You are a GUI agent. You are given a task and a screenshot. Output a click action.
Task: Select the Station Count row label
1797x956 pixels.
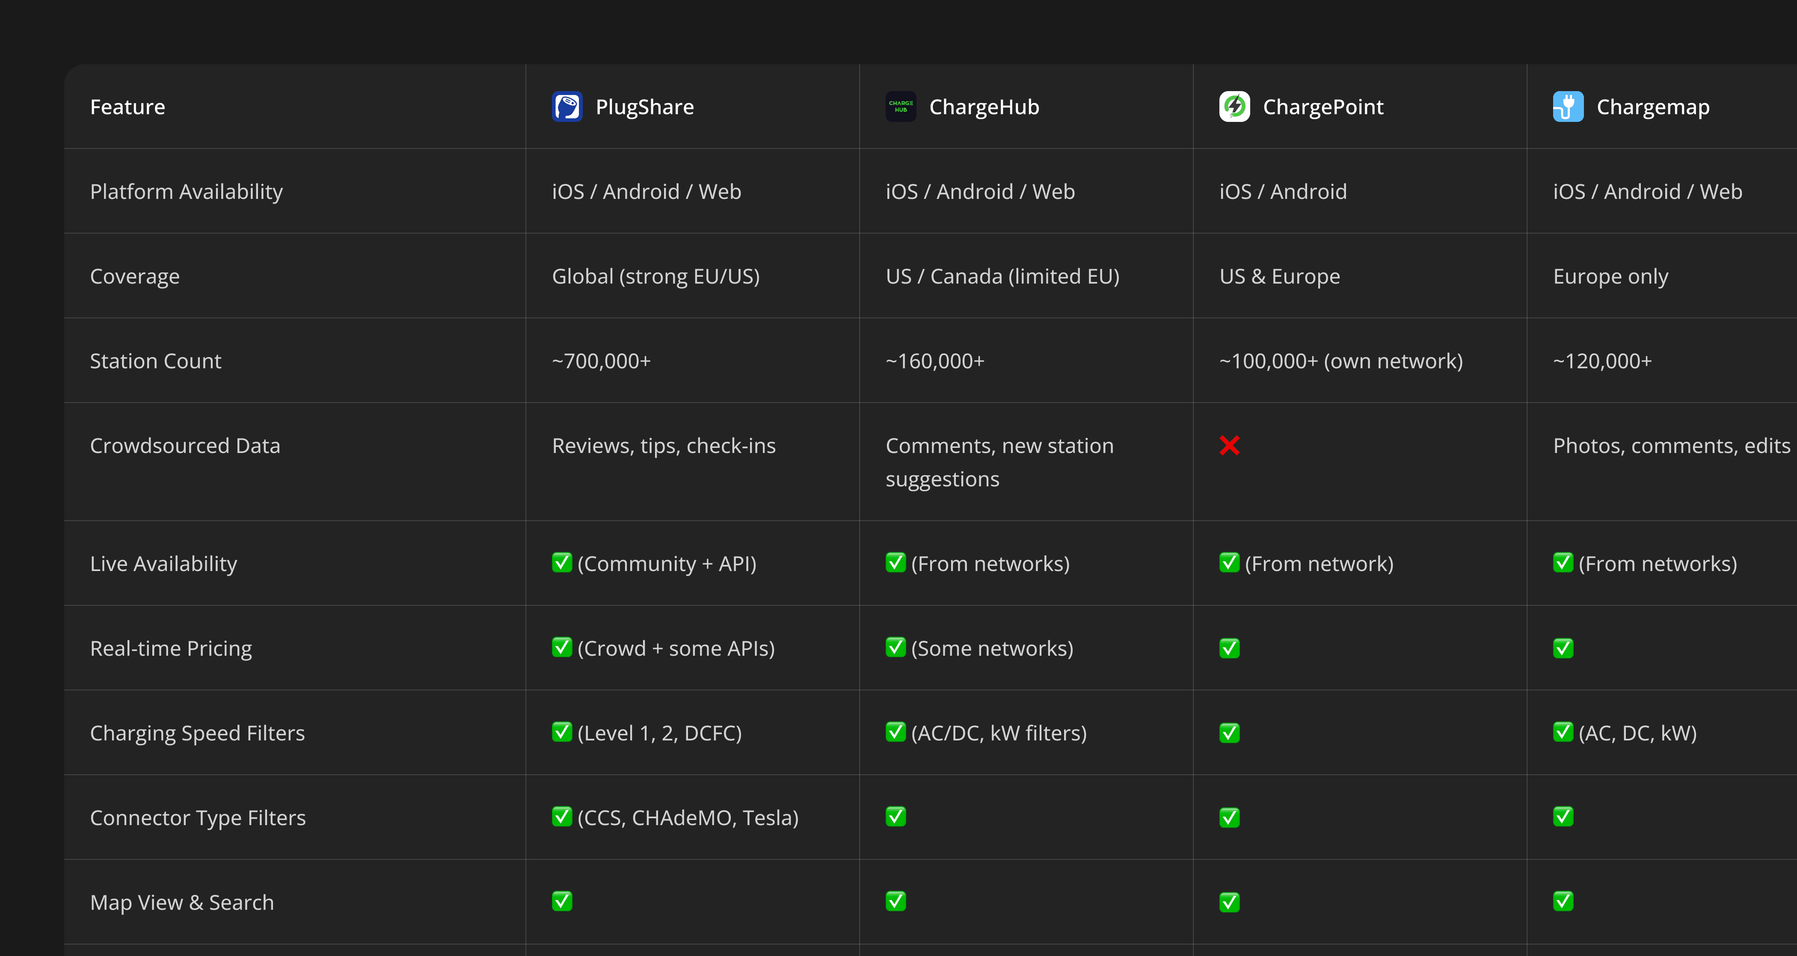click(156, 361)
